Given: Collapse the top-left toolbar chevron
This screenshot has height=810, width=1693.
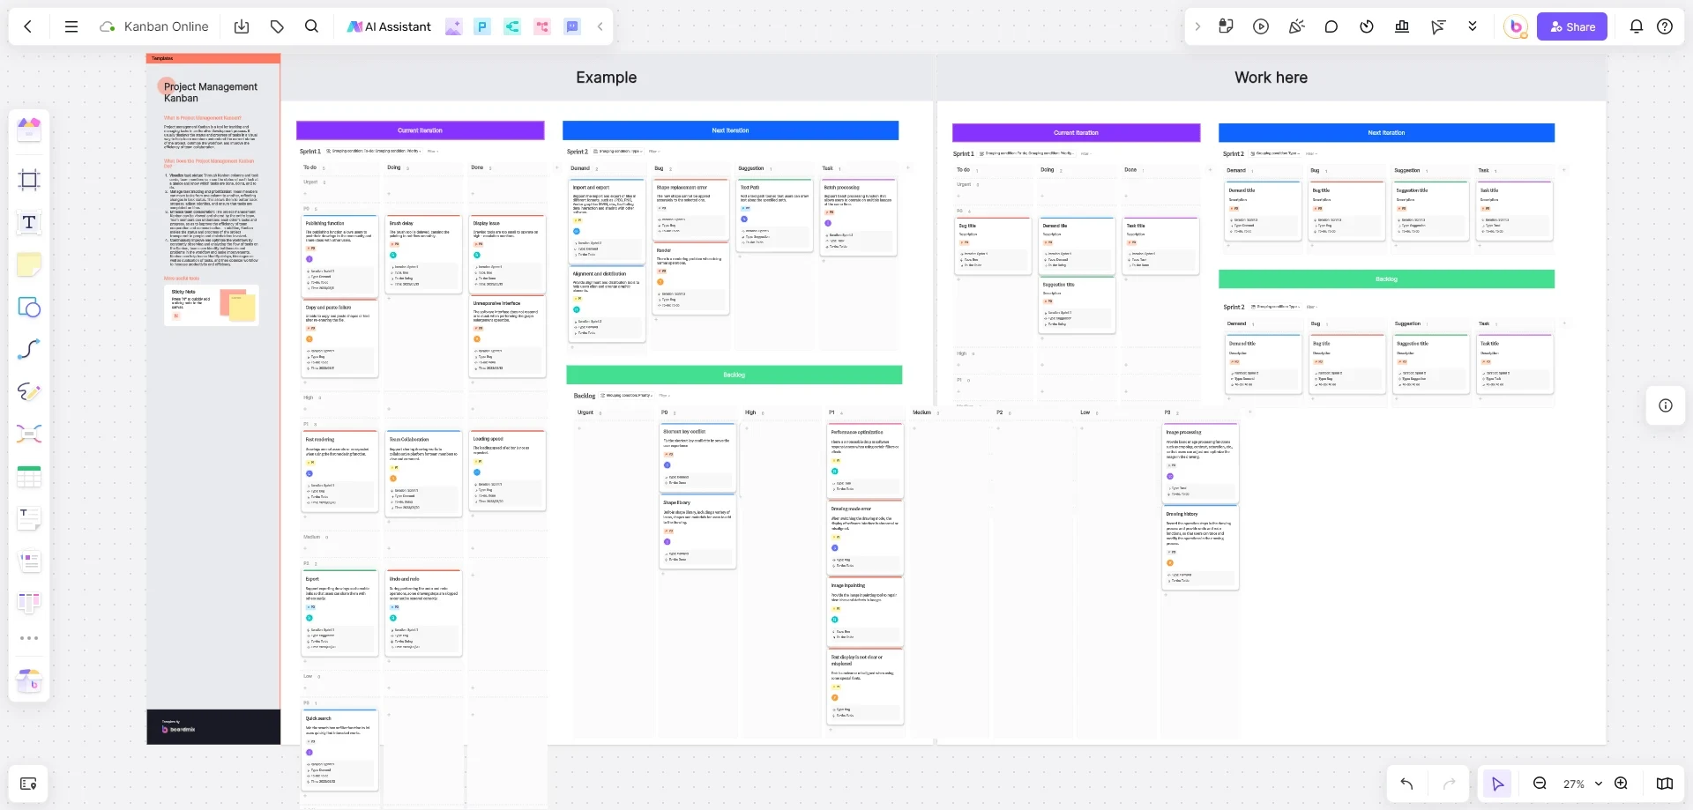Looking at the screenshot, I should [x=600, y=26].
